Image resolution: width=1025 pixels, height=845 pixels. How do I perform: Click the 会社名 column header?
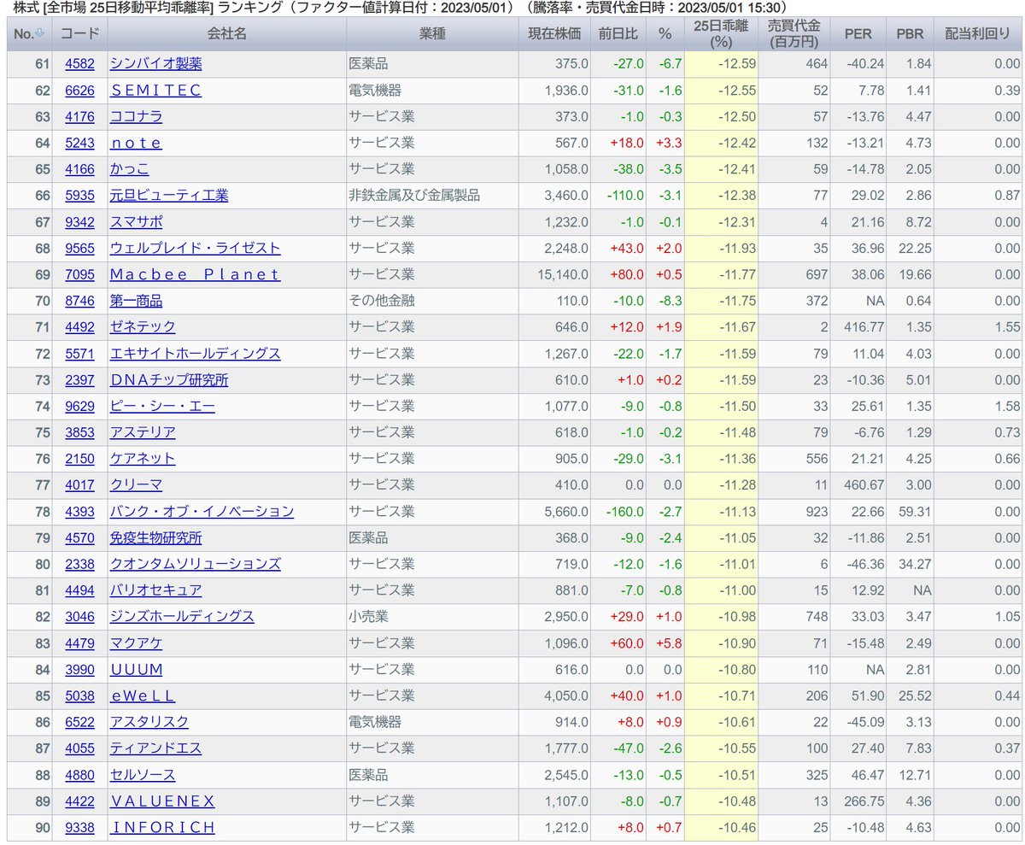coord(226,34)
